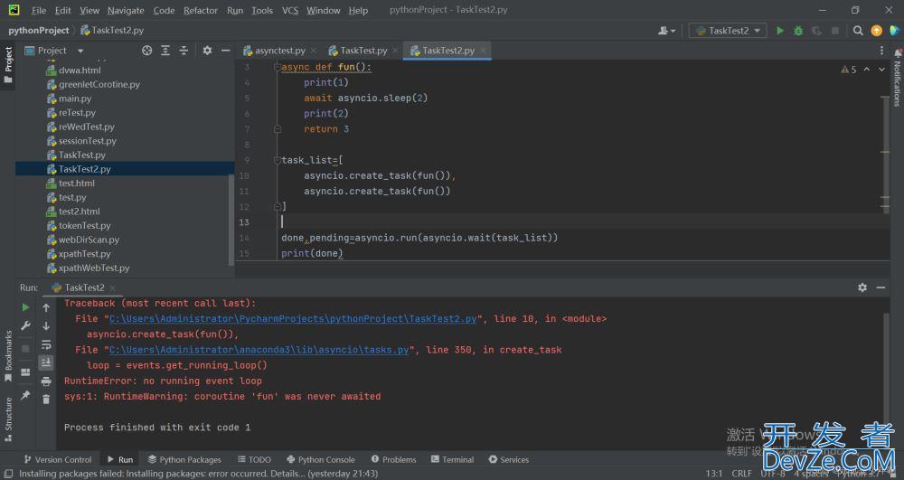Viewport: 904px width, 480px height.
Task: Open Project panel settings gear
Action: click(207, 51)
